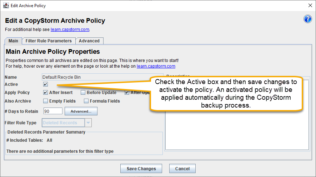Switch to the Filter Rule Parameters tab
This screenshot has height=177, width=316.
point(49,41)
